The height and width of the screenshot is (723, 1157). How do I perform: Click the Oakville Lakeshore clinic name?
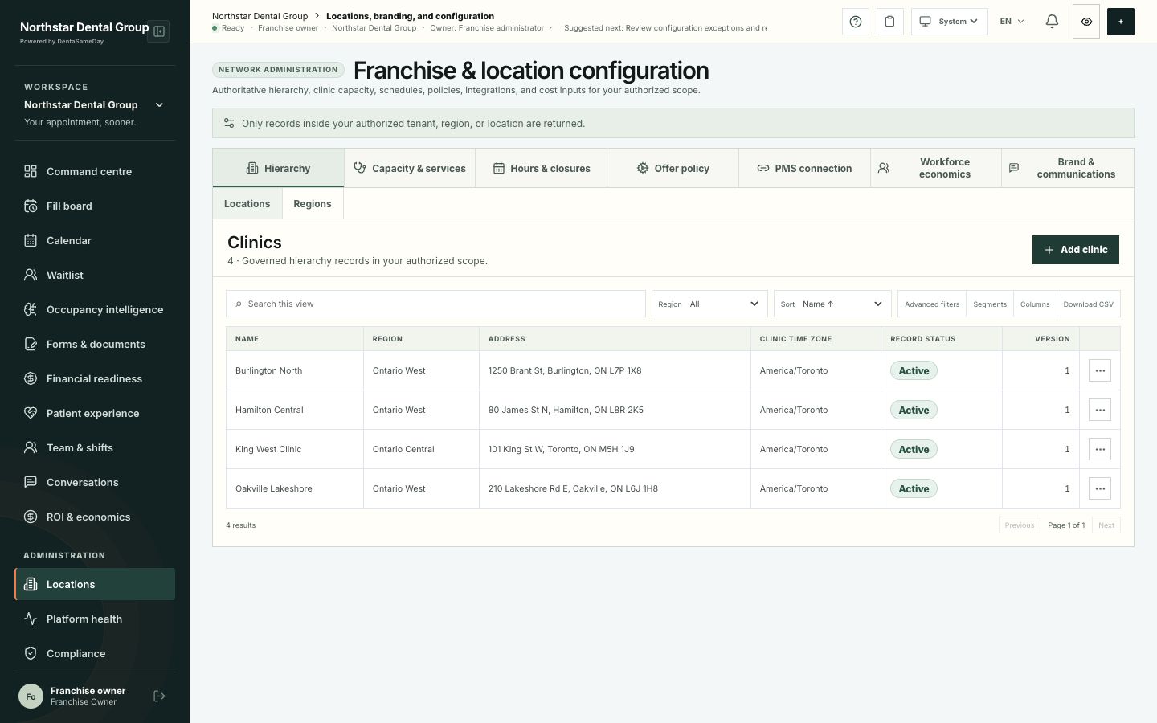pos(274,488)
